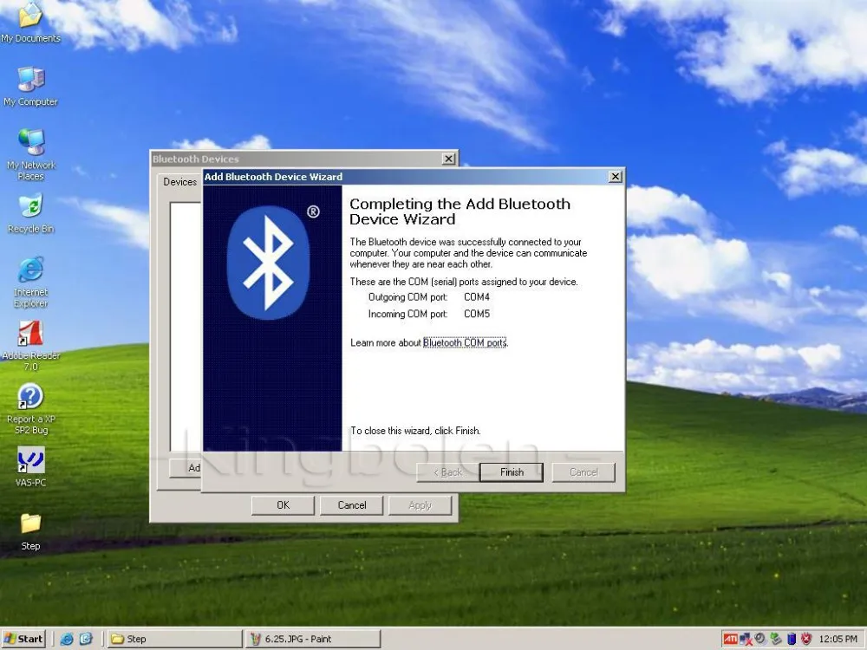Click the COM5 incoming port value
Viewport: 867px width, 650px height.
[x=477, y=314]
